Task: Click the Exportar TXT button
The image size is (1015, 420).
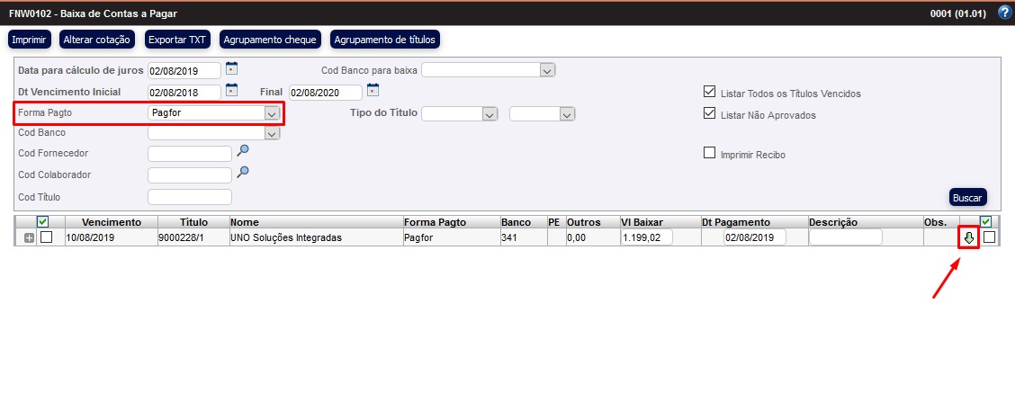Action: click(177, 40)
